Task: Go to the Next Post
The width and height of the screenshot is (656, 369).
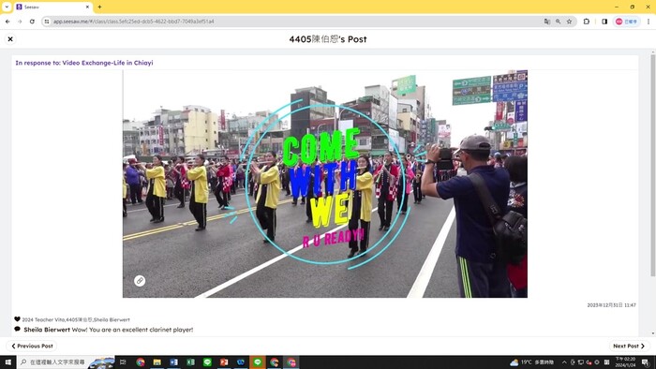Action: pyautogui.click(x=629, y=346)
